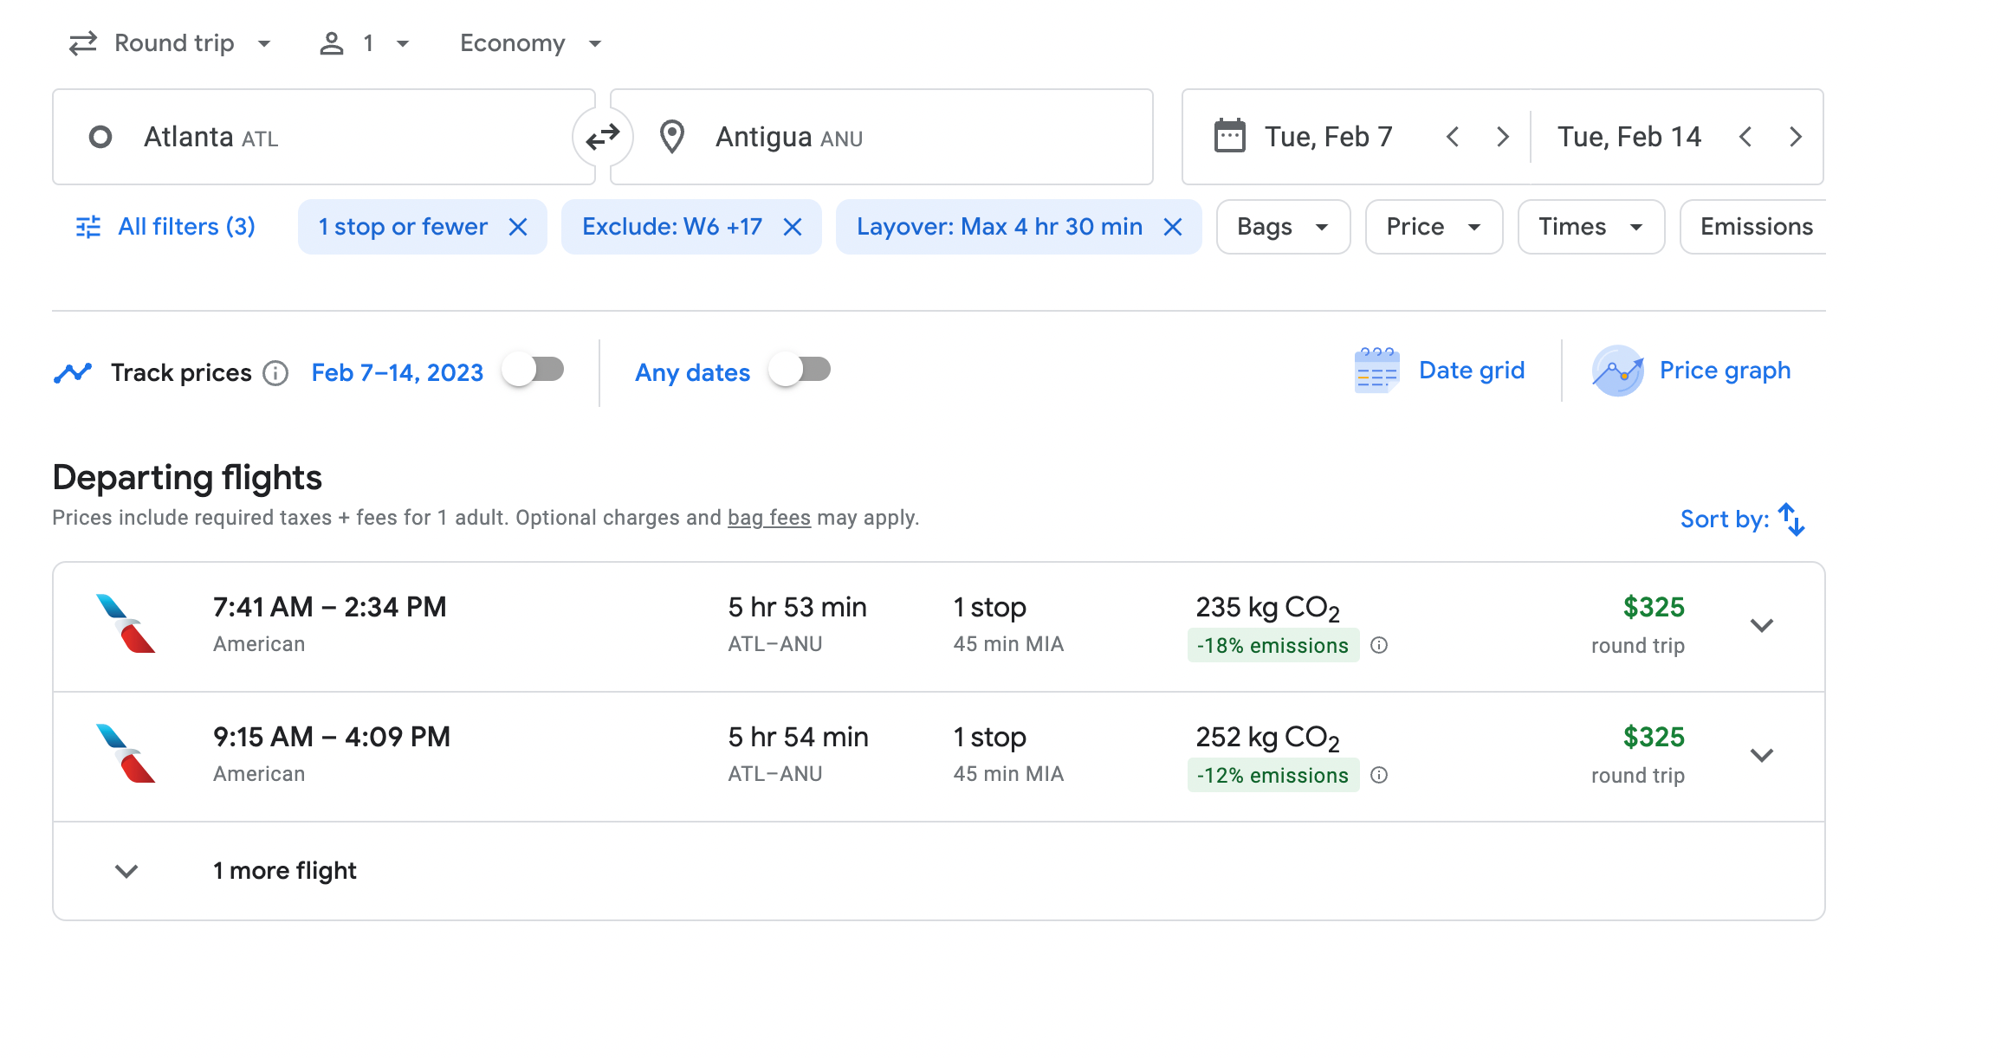Screen dimensions: 2001x1058
Task: Clear the layover max duration filter
Action: click(x=1172, y=227)
